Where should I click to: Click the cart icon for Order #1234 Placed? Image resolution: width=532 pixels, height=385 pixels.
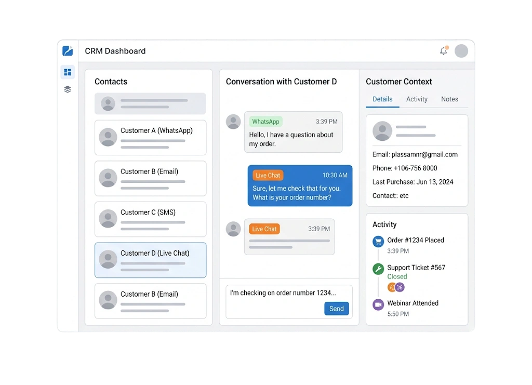coord(378,242)
